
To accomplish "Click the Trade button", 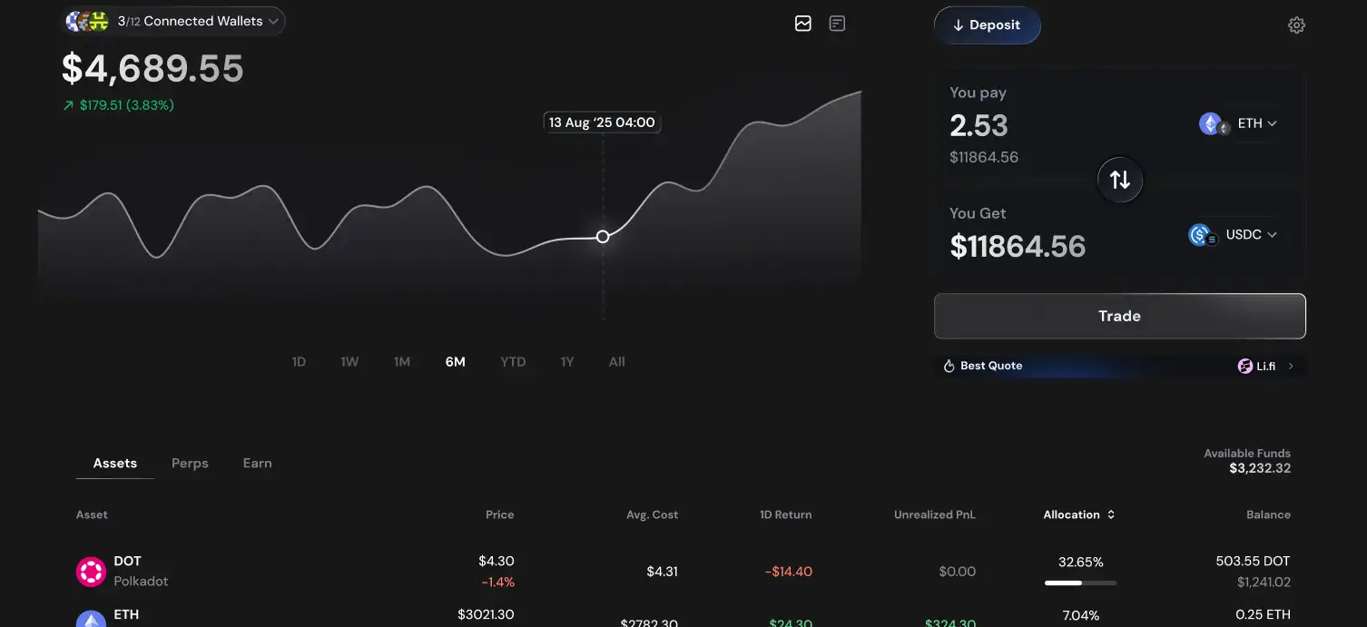I will (x=1119, y=316).
